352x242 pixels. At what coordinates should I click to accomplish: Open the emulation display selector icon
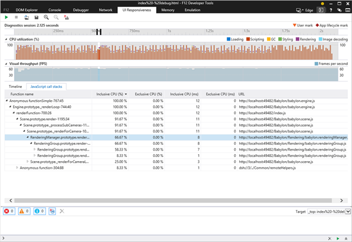[299, 10]
